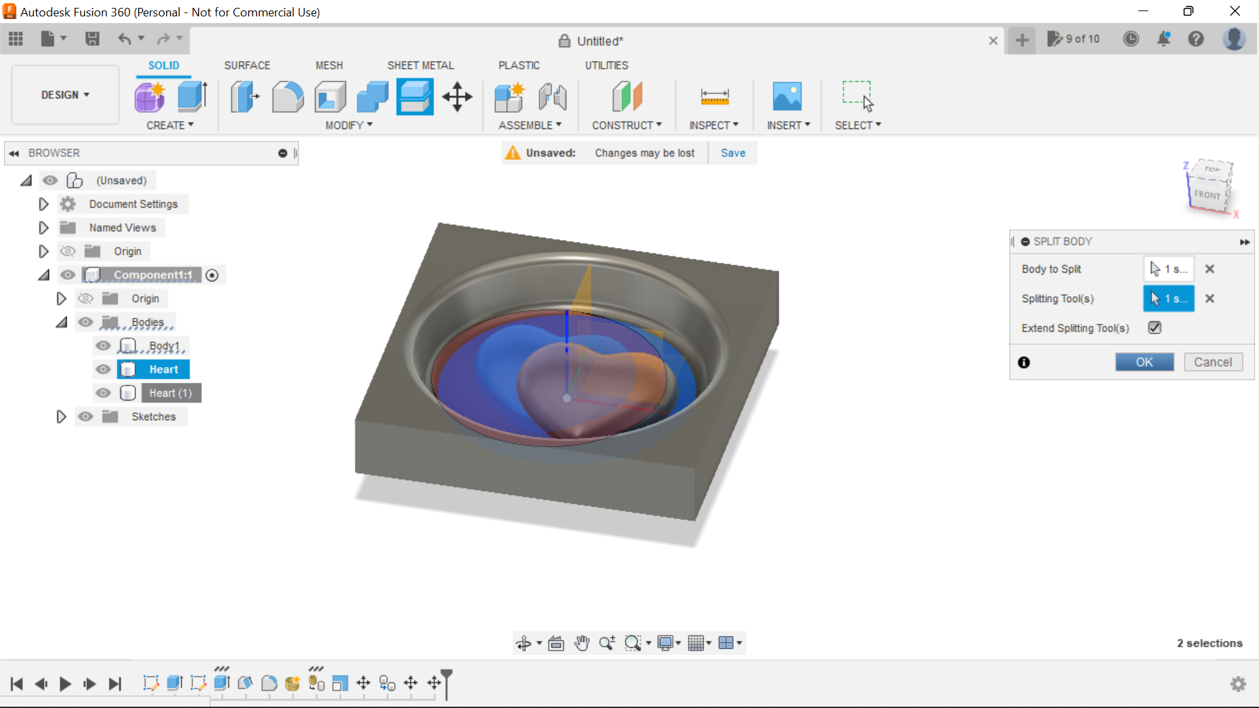Viewport: 1259px width, 708px height.
Task: Enable Extend Splitting Tool(s) checkbox
Action: click(1155, 328)
